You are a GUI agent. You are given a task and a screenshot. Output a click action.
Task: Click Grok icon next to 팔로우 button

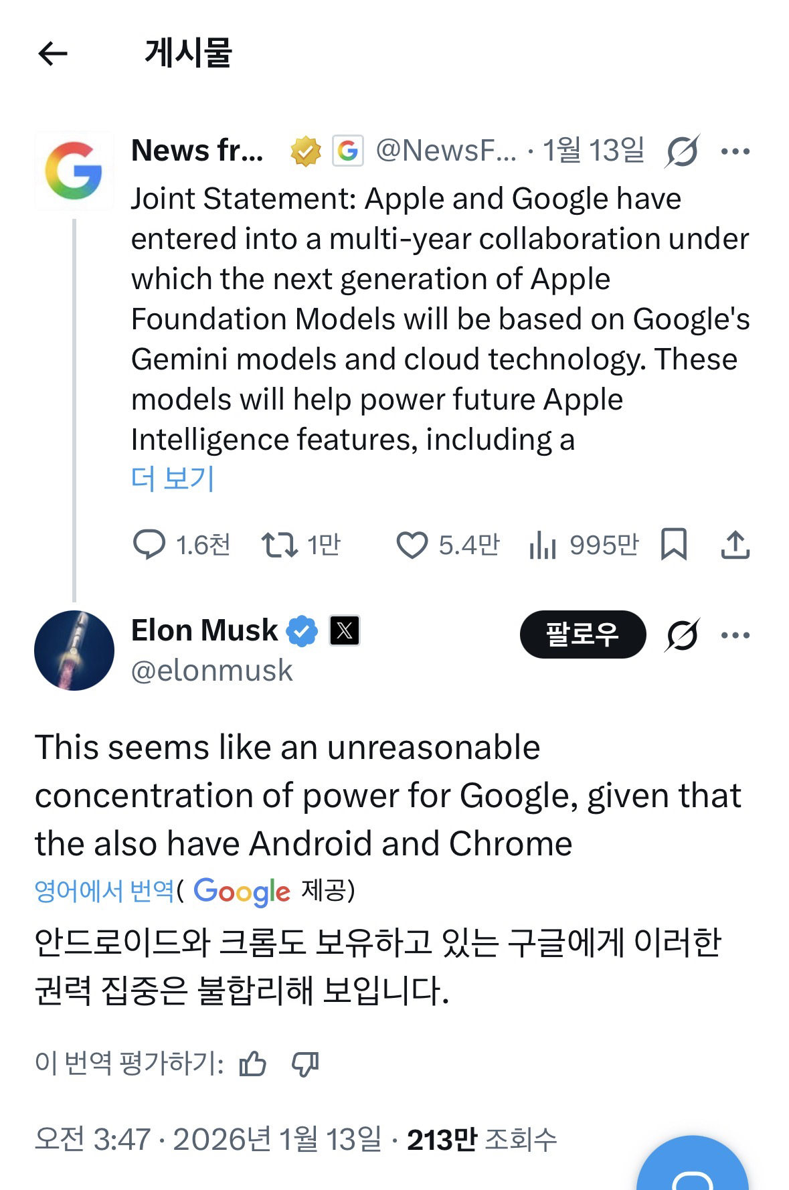(682, 634)
